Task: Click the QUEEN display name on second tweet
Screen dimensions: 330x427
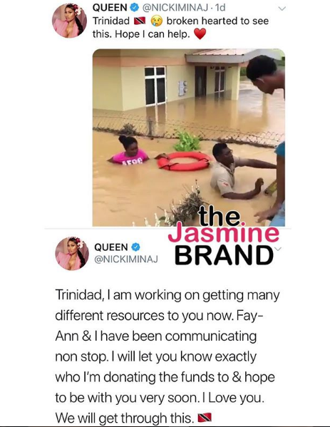Action: pos(111,247)
